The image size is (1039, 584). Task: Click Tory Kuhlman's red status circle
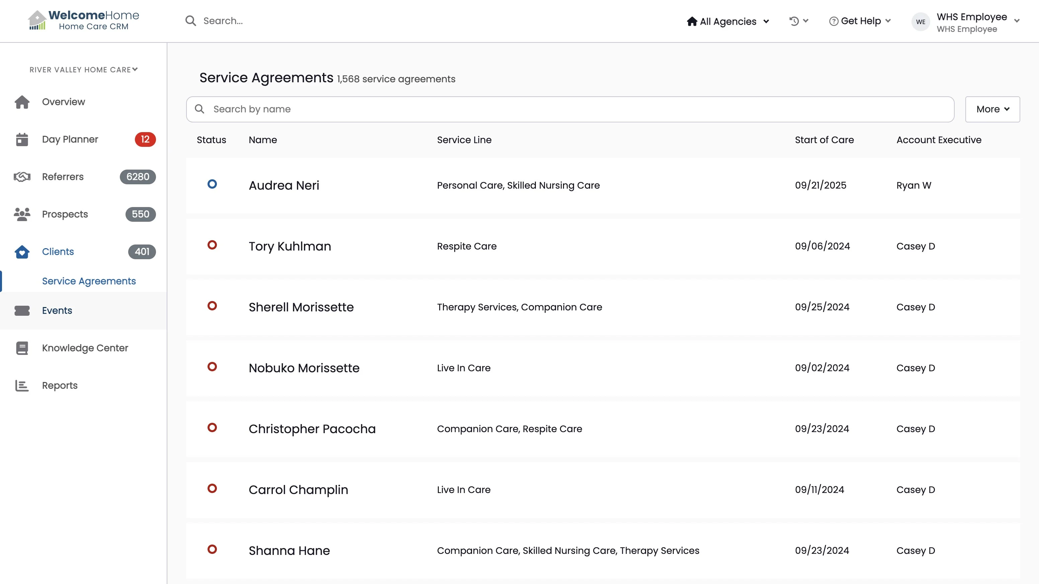[x=212, y=245]
